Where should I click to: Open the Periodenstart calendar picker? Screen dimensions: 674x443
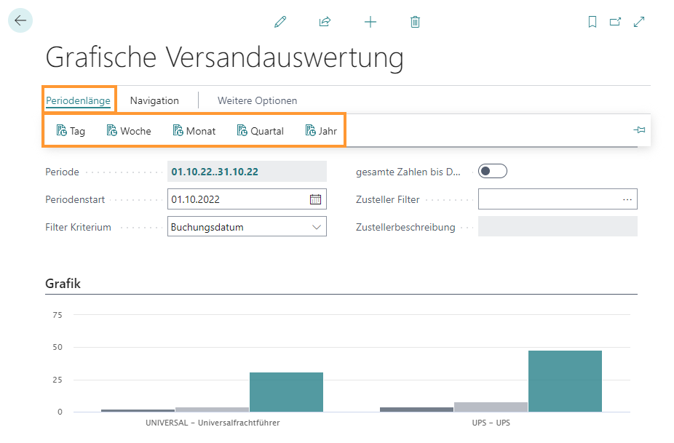315,199
